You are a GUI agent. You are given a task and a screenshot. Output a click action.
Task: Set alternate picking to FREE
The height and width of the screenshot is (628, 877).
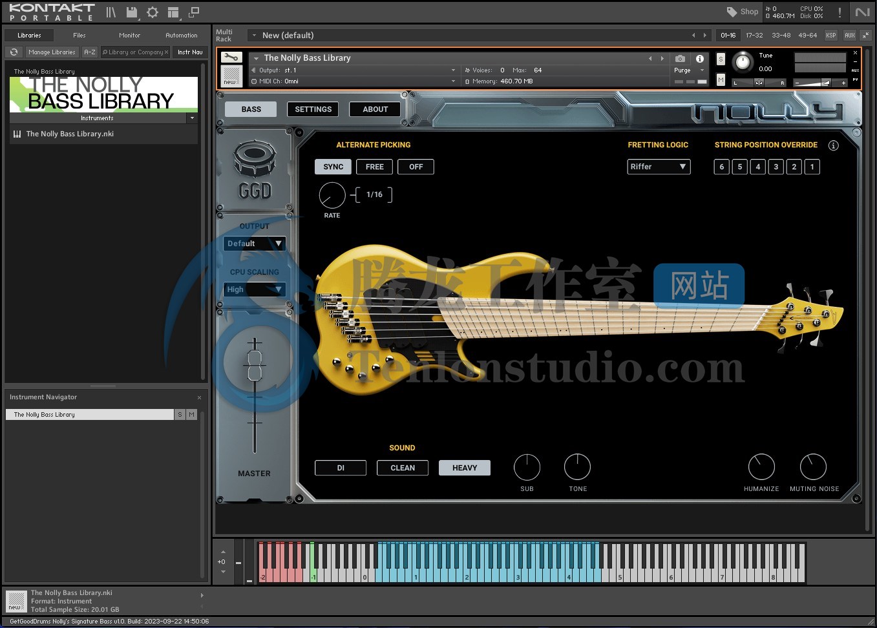pos(375,167)
